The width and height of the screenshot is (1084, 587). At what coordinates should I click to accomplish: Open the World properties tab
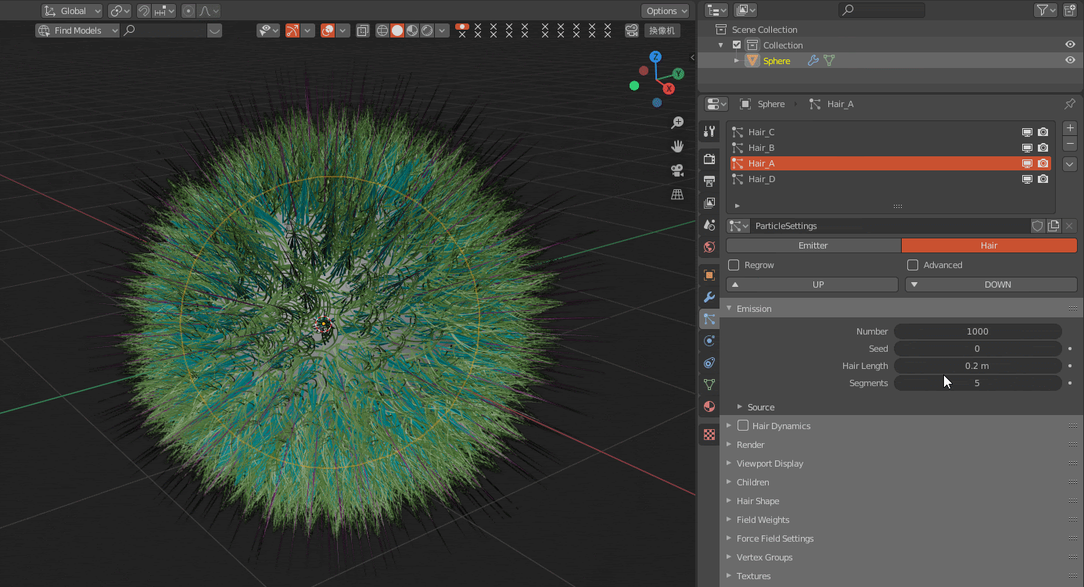point(709,247)
